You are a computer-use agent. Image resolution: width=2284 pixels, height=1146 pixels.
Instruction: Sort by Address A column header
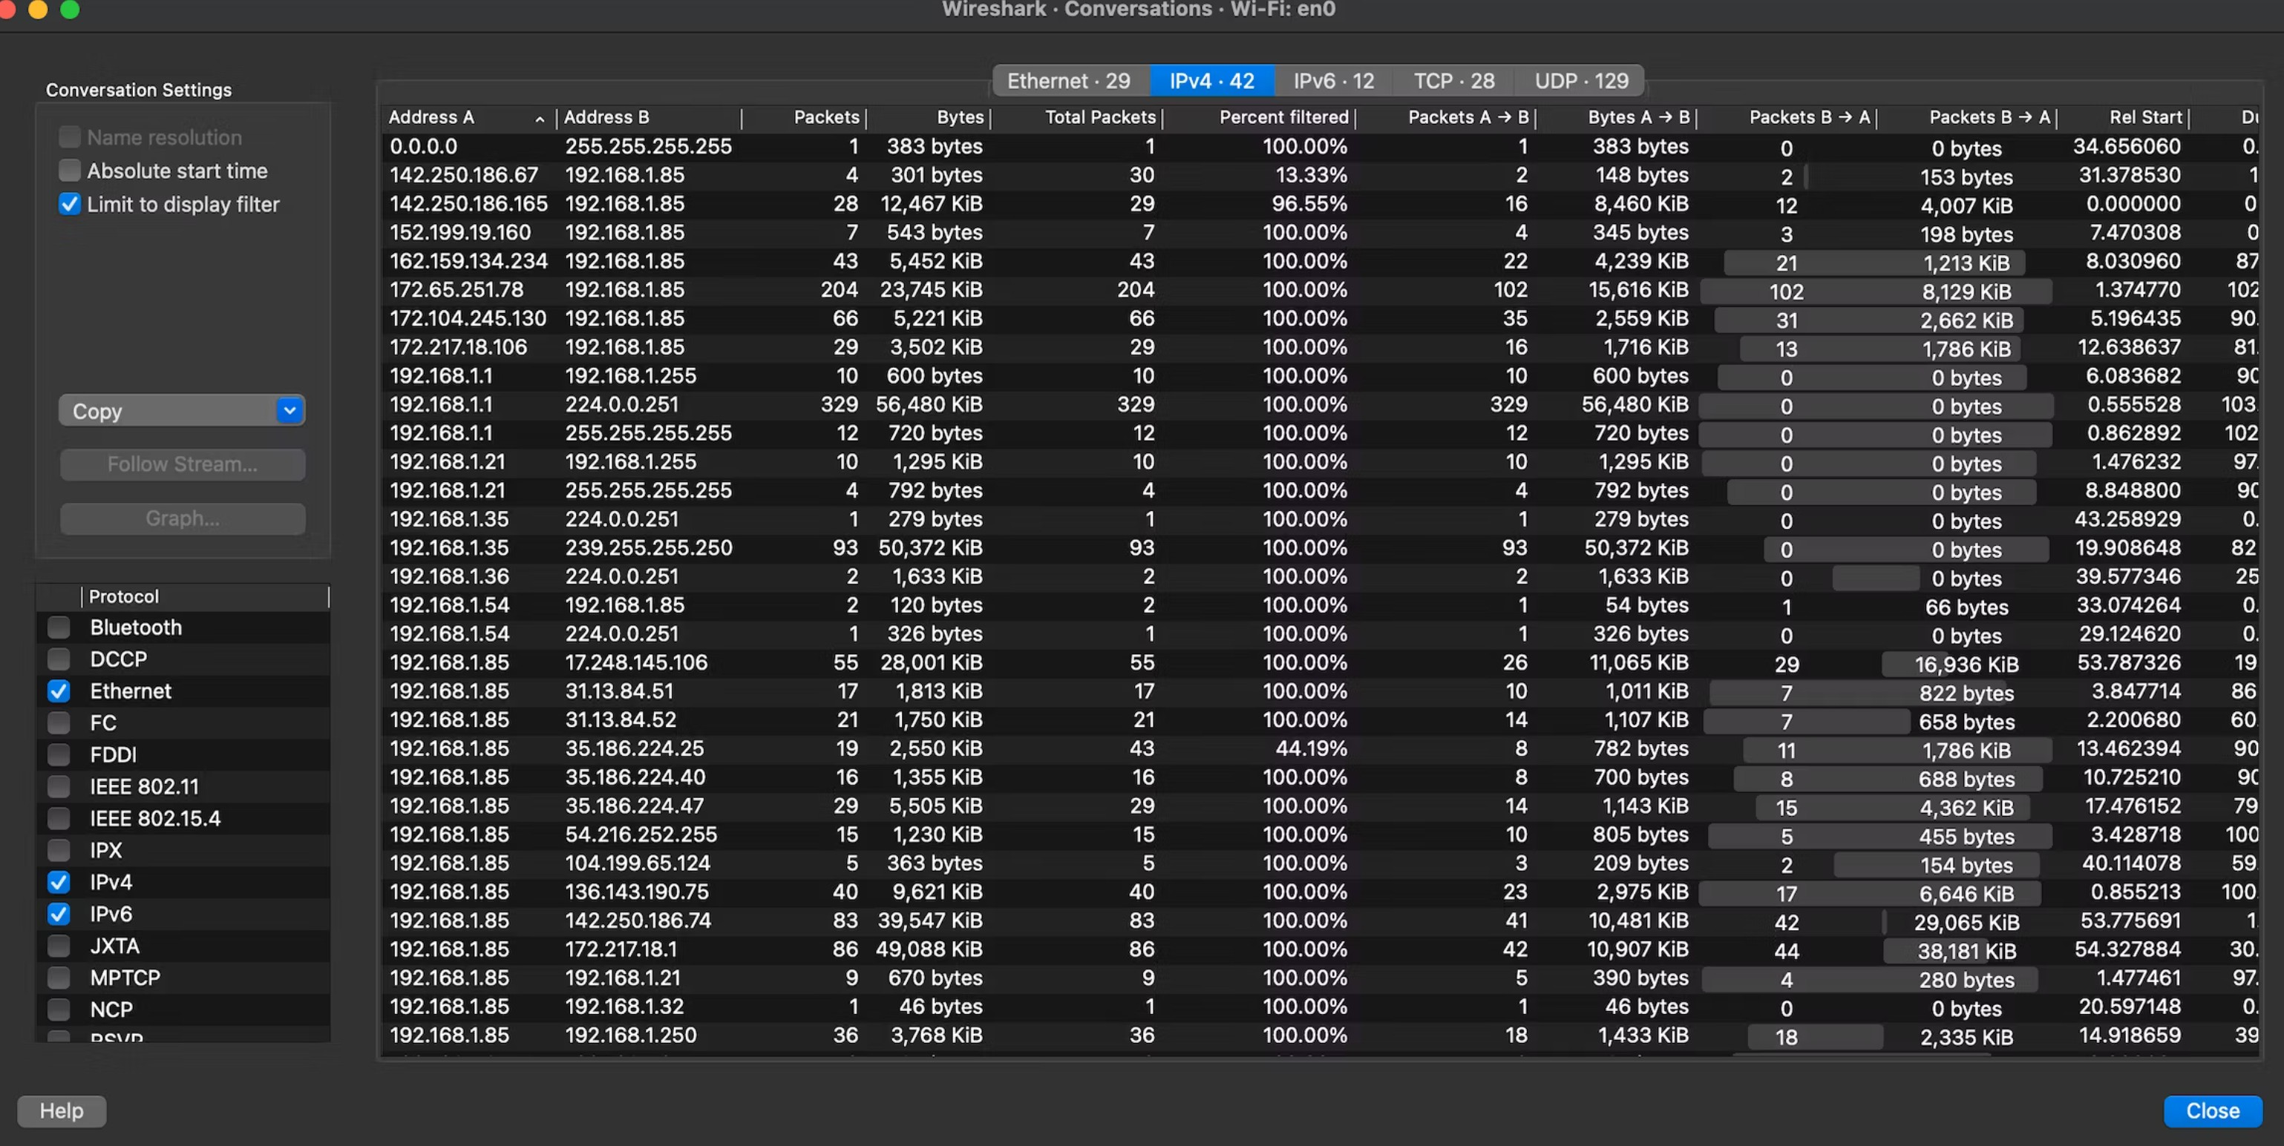468,118
